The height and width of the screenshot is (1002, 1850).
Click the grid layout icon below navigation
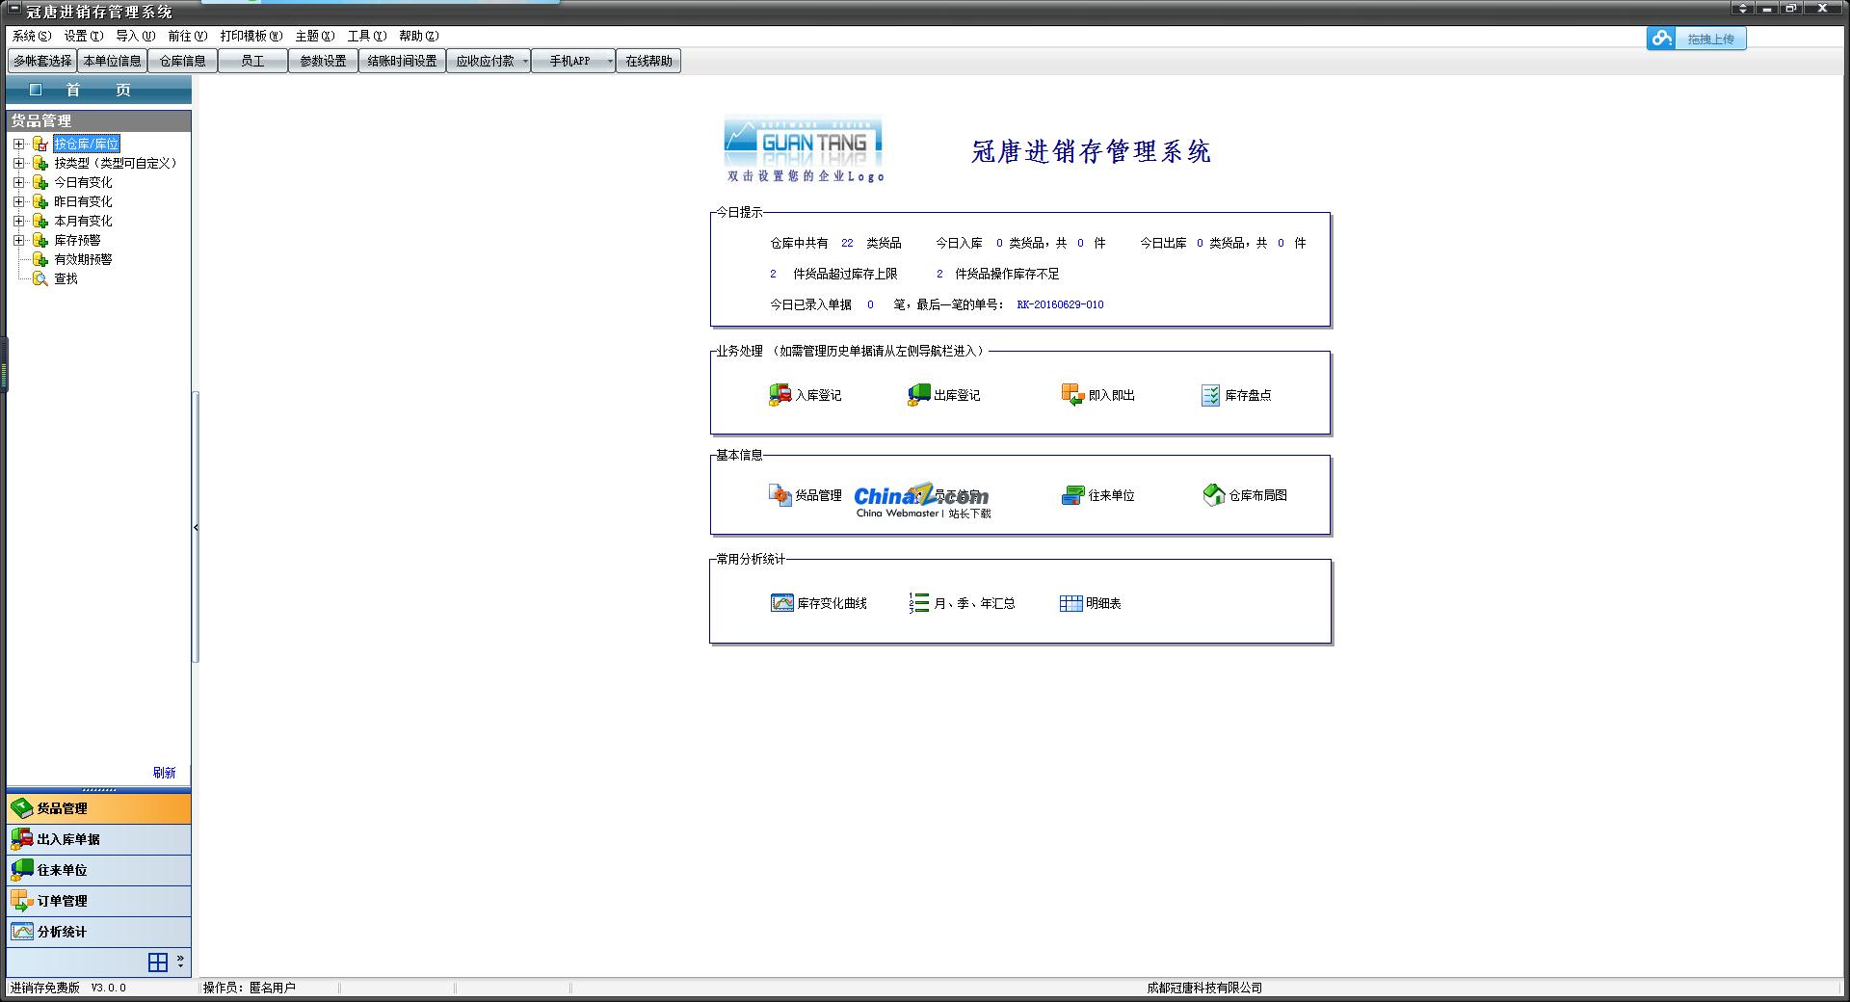point(158,962)
